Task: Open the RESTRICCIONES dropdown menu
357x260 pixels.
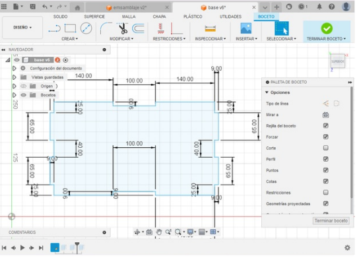Action: coord(169,39)
